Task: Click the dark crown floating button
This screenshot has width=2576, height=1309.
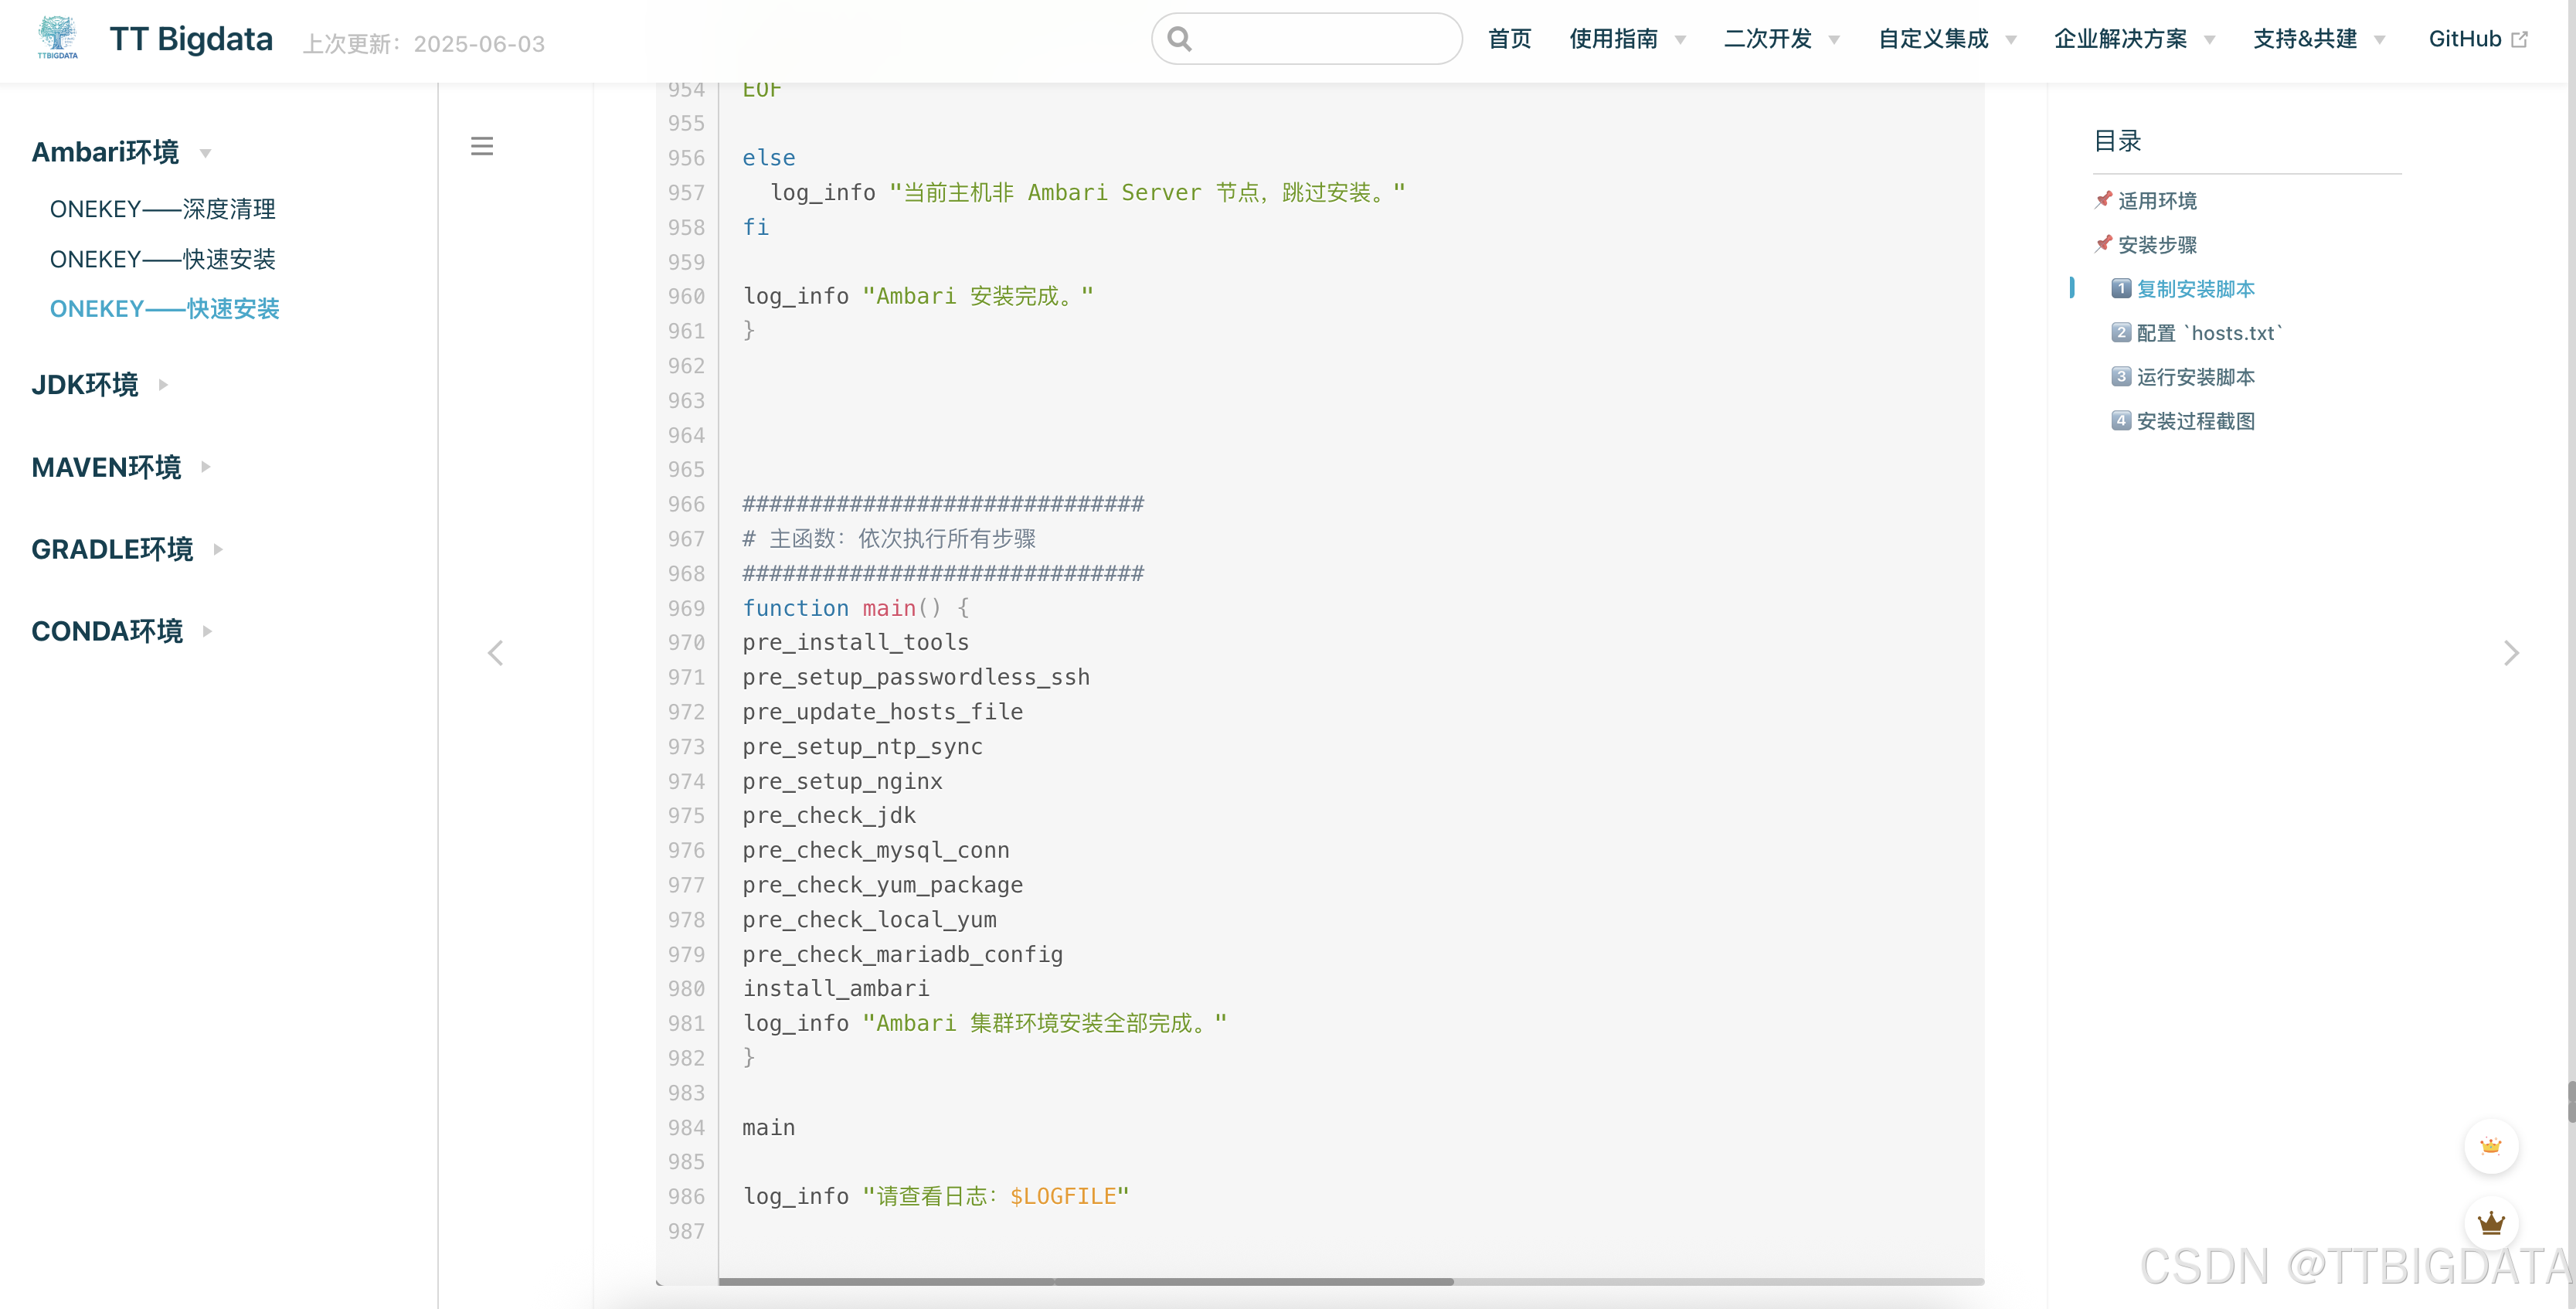Action: point(2490,1222)
